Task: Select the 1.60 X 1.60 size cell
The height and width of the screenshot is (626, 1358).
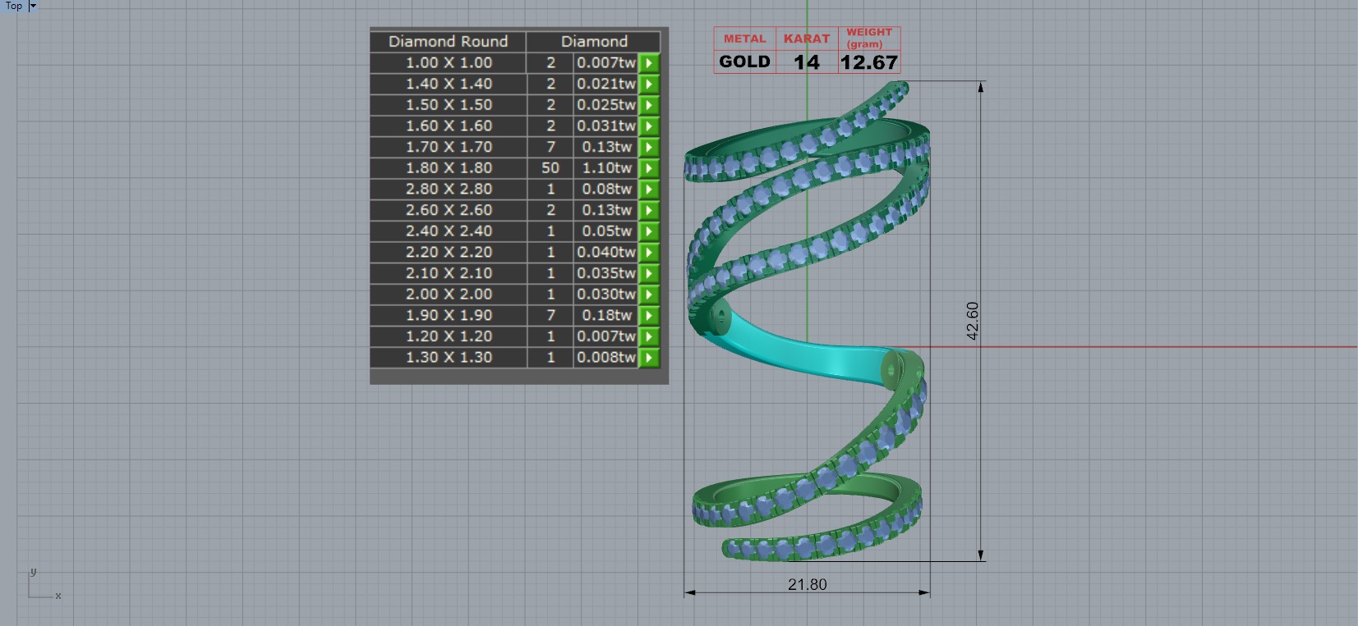Action: pos(448,126)
